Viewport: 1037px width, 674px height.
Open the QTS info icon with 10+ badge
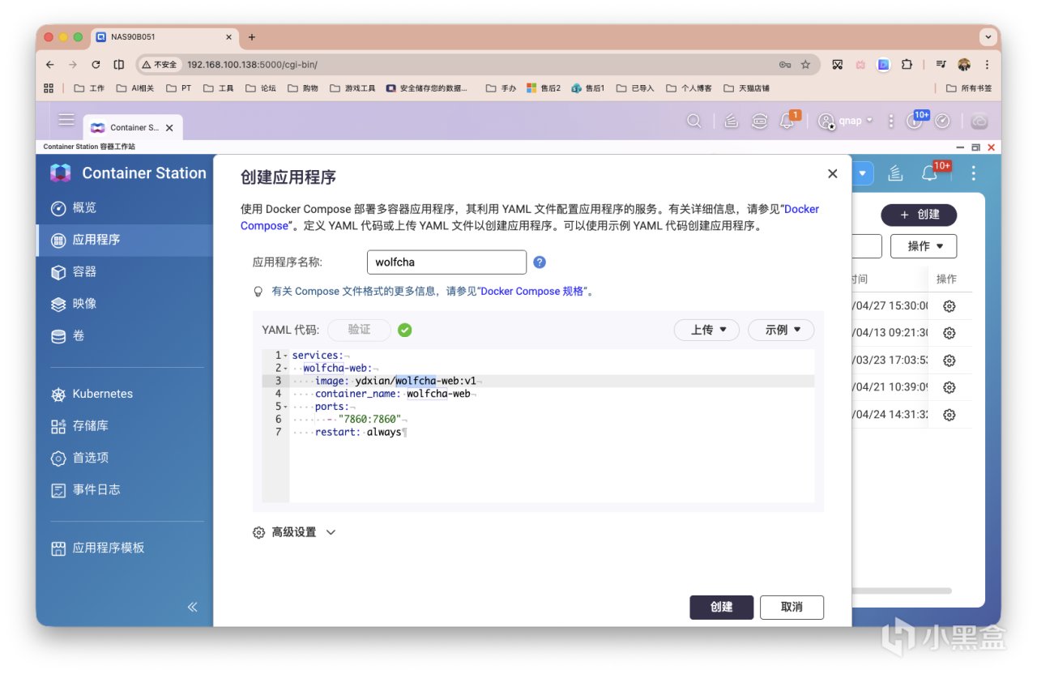click(915, 121)
